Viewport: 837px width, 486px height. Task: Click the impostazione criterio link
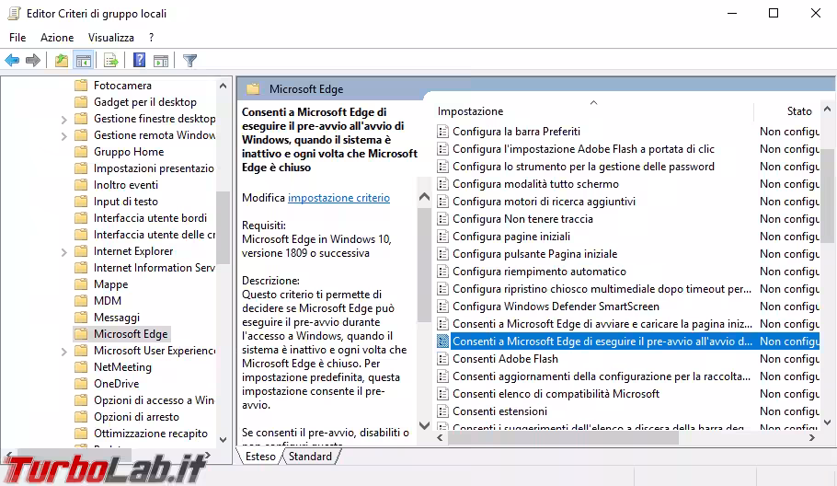click(338, 198)
